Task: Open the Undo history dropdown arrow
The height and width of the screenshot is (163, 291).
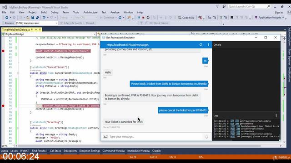Action: click(48, 18)
